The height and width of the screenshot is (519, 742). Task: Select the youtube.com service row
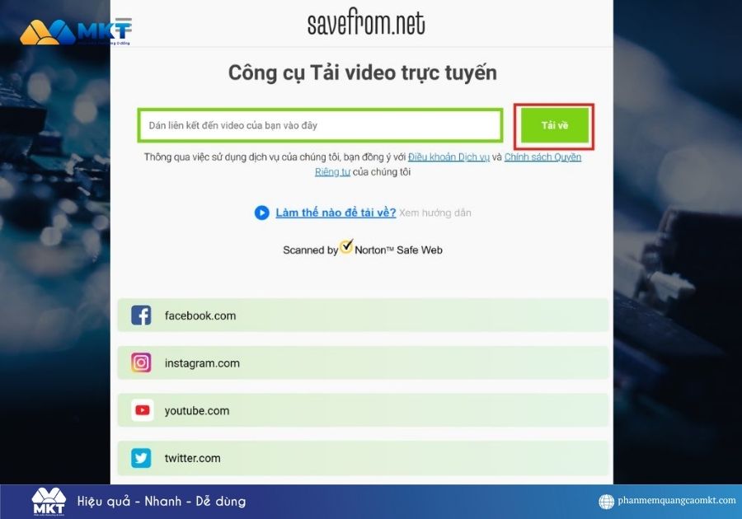tap(363, 410)
